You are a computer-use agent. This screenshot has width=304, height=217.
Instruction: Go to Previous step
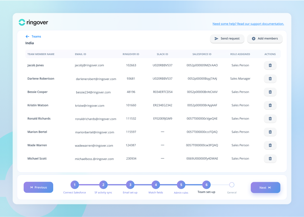click(38, 187)
